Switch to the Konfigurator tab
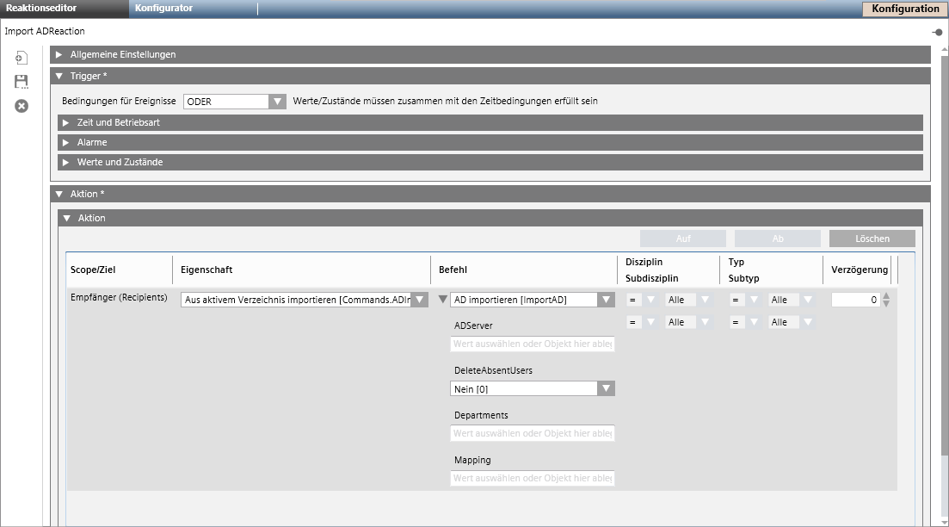 [163, 9]
